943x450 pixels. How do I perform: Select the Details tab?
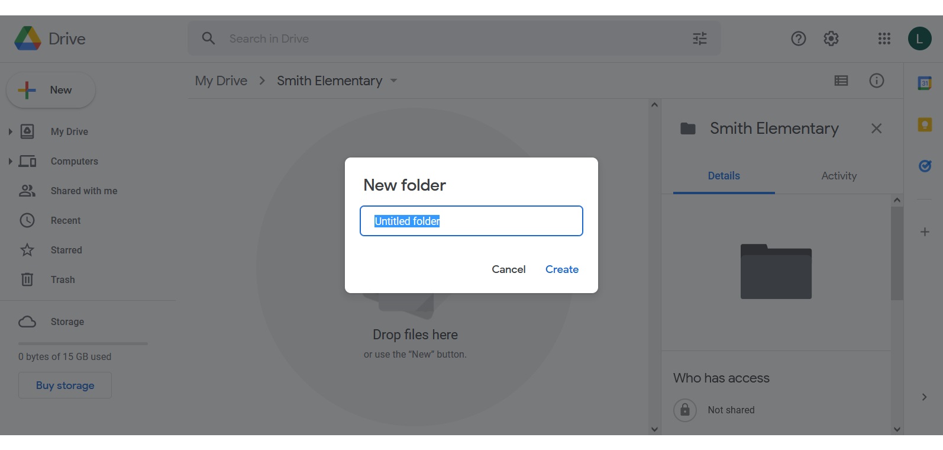point(724,176)
